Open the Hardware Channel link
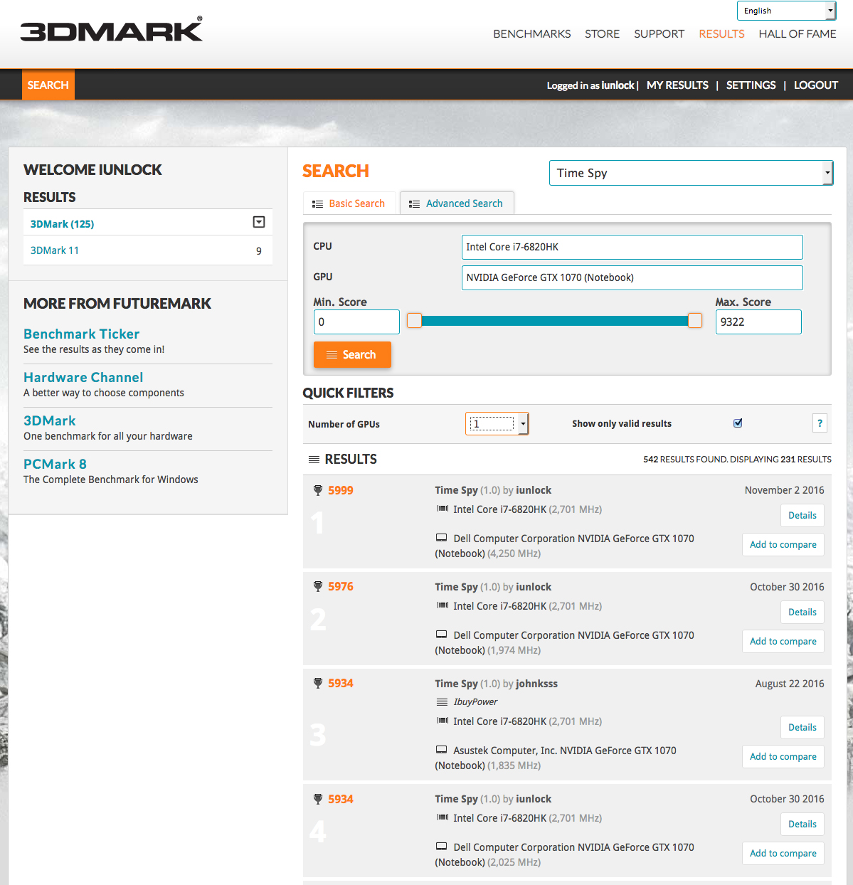 83,377
